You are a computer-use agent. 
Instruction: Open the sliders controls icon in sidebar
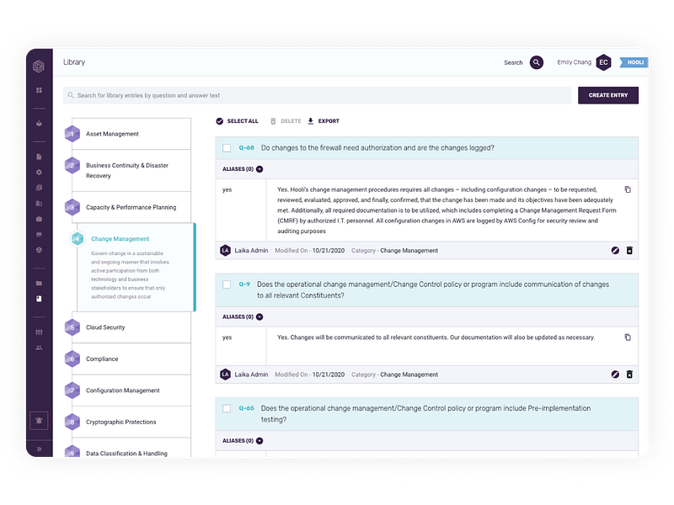tap(39, 332)
